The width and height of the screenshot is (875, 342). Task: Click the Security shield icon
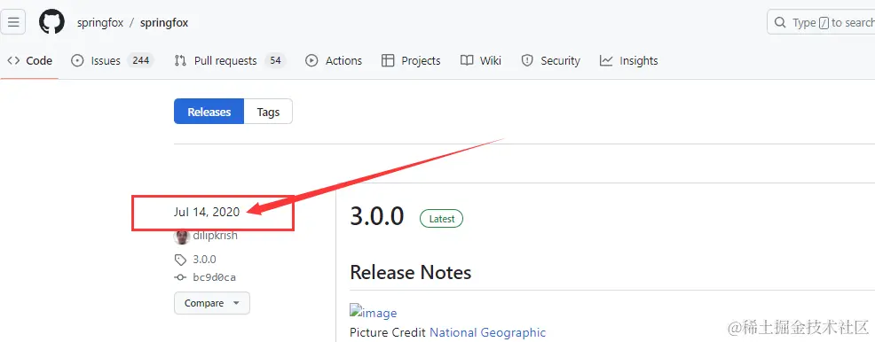(x=527, y=61)
